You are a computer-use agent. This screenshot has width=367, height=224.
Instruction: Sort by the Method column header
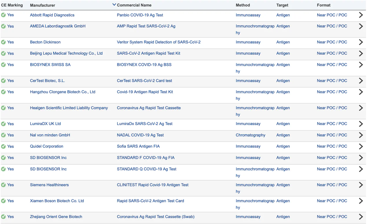point(243,5)
